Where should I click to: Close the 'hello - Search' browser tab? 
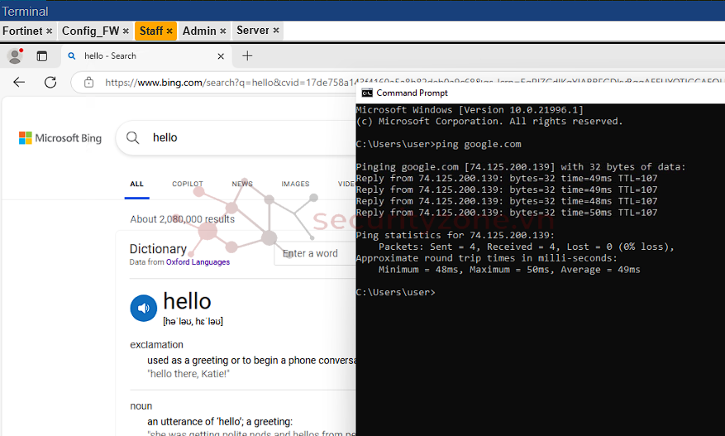point(221,56)
